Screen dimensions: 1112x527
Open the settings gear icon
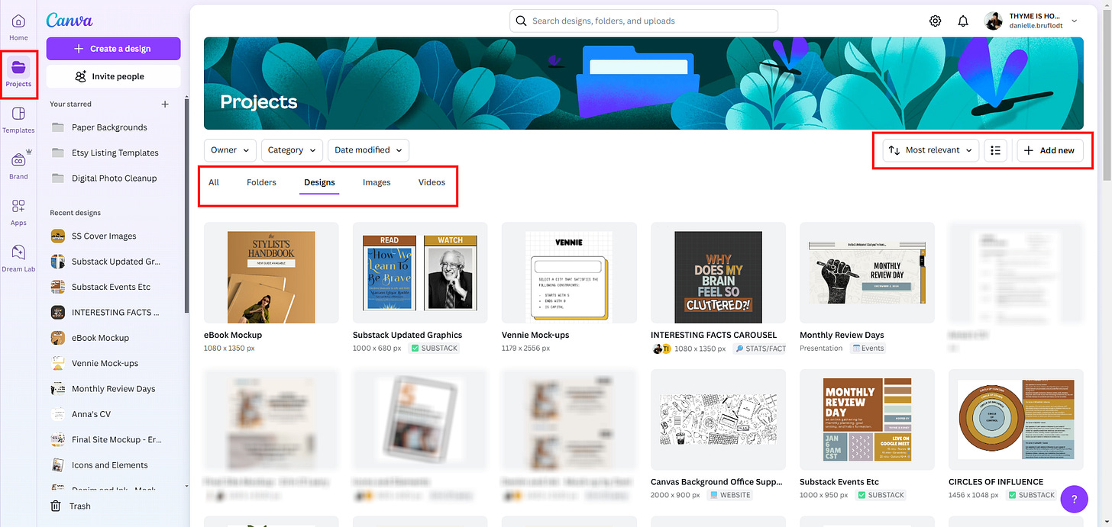click(x=935, y=21)
